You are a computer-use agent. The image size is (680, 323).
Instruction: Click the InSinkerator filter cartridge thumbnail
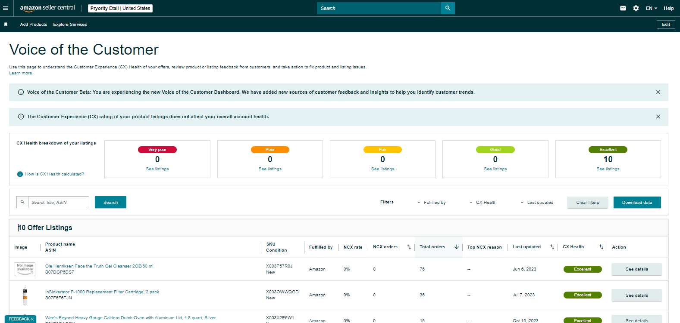tap(25, 295)
